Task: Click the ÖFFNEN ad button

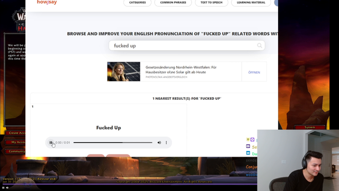Action: click(x=254, y=72)
